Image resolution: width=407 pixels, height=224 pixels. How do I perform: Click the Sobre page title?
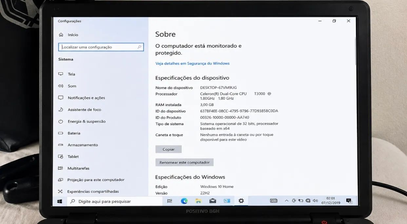point(165,34)
